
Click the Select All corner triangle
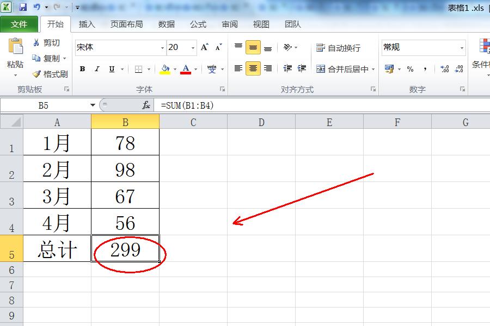pyautogui.click(x=12, y=121)
